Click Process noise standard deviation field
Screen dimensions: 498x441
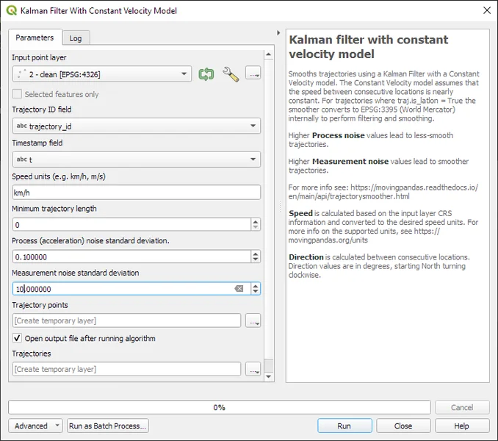point(131,257)
